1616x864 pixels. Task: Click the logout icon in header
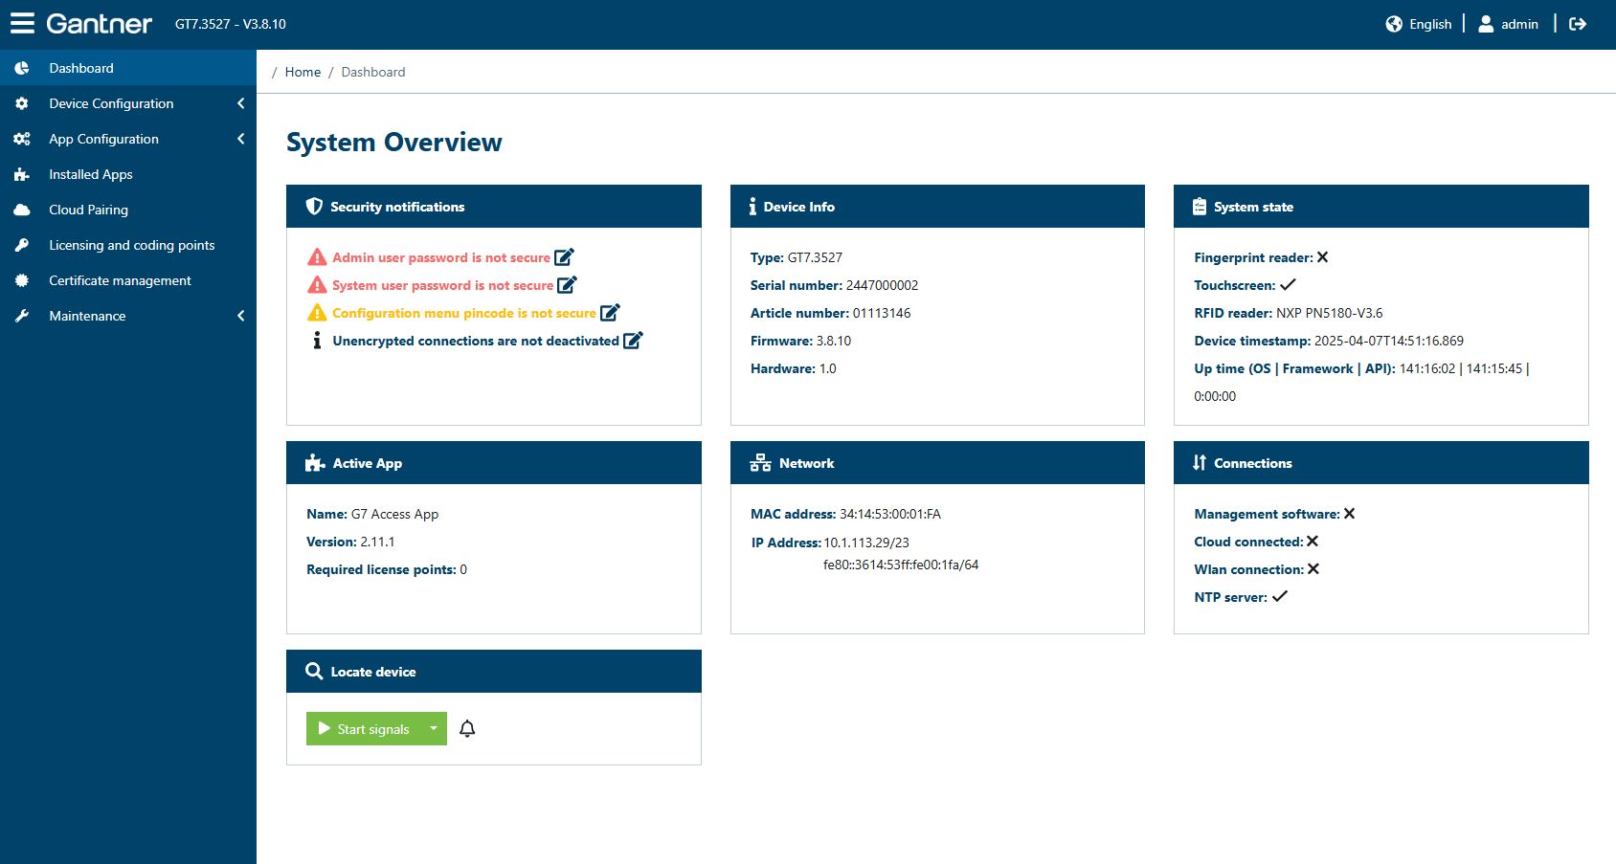[x=1578, y=24]
